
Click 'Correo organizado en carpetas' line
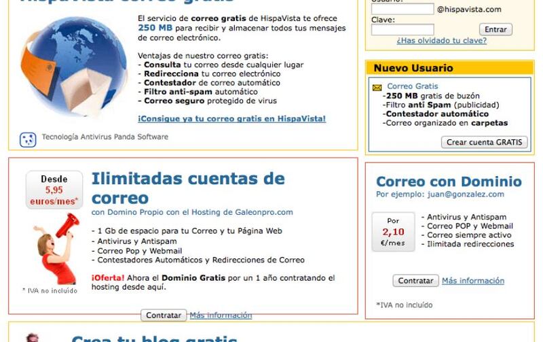click(x=445, y=123)
